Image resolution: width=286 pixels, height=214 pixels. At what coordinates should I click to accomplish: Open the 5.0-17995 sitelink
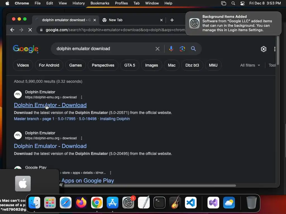[66, 119]
